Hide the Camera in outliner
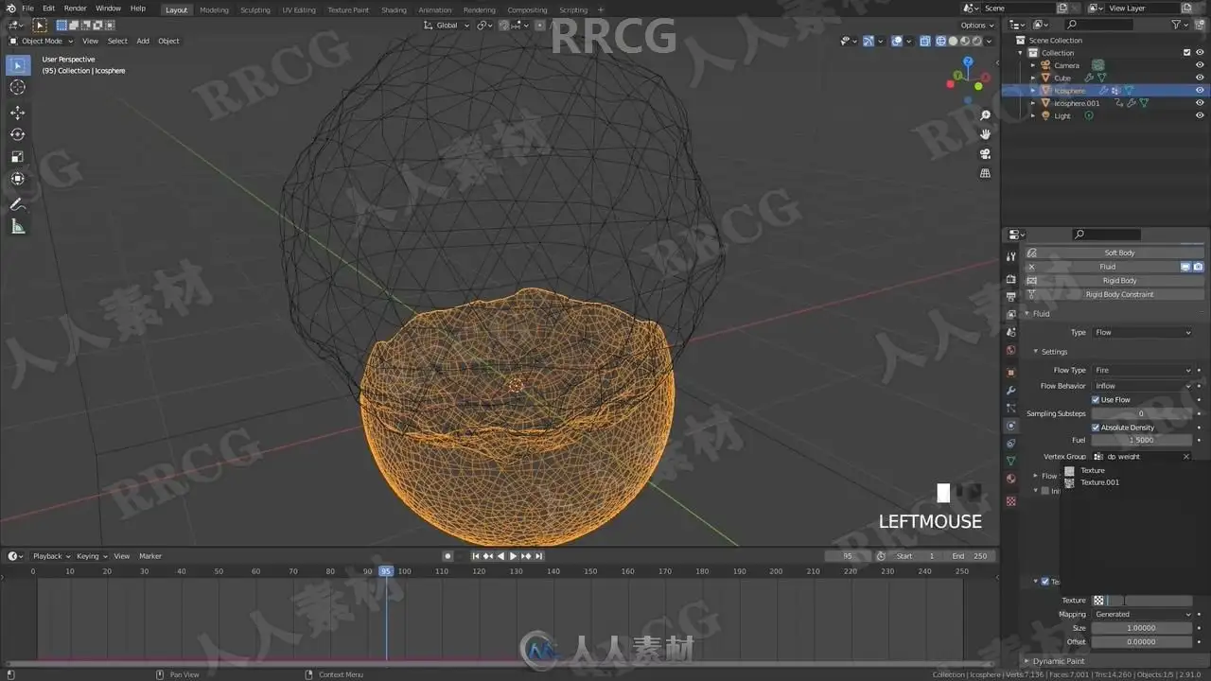This screenshot has width=1211, height=681. pos(1200,65)
